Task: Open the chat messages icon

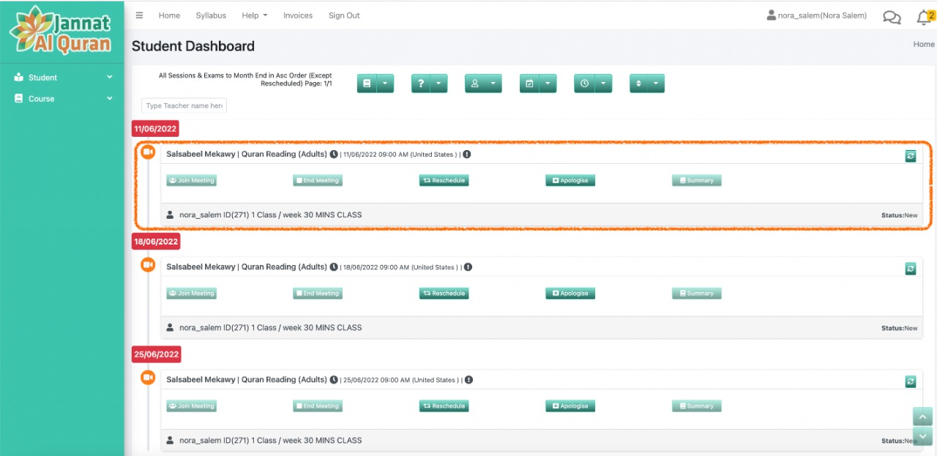Action: (892, 17)
